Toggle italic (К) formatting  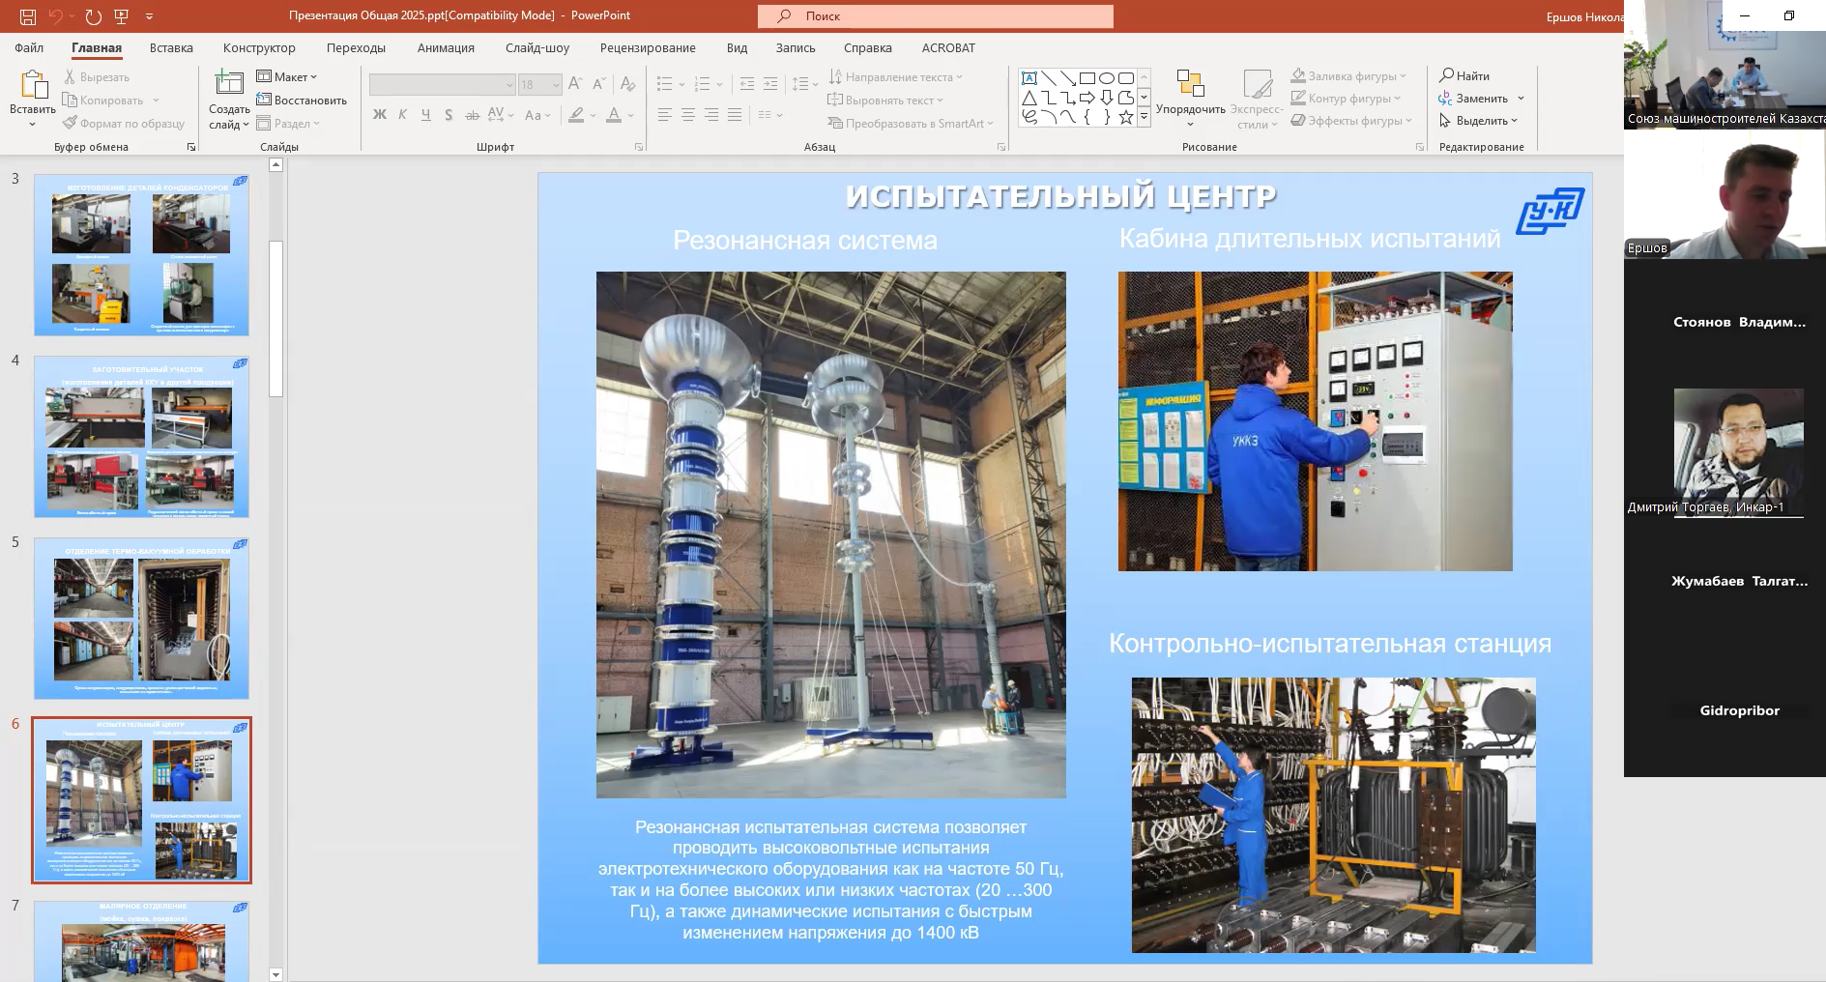(x=402, y=115)
